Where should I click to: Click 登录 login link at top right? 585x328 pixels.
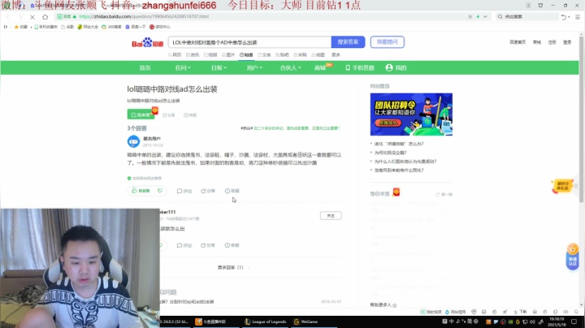click(x=567, y=42)
